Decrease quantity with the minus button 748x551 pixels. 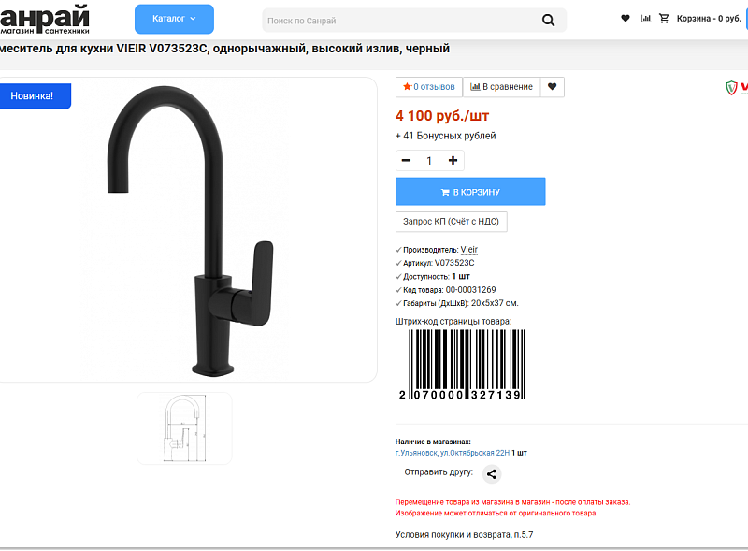[x=406, y=160]
